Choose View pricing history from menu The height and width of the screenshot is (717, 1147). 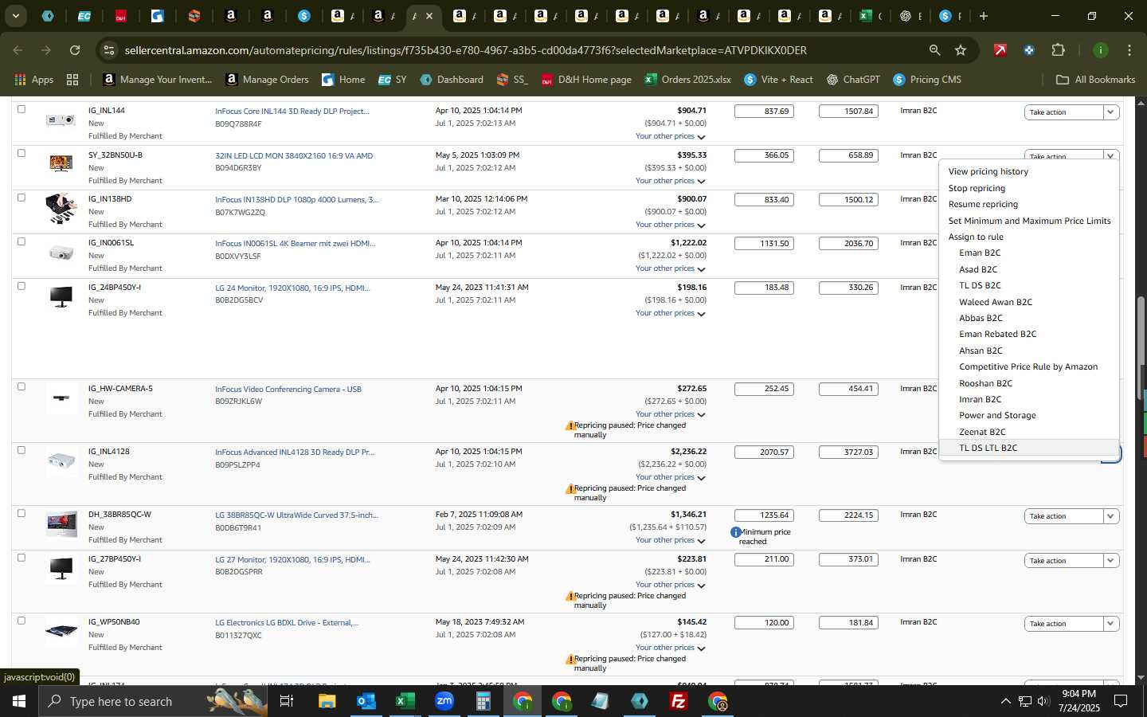(x=988, y=171)
